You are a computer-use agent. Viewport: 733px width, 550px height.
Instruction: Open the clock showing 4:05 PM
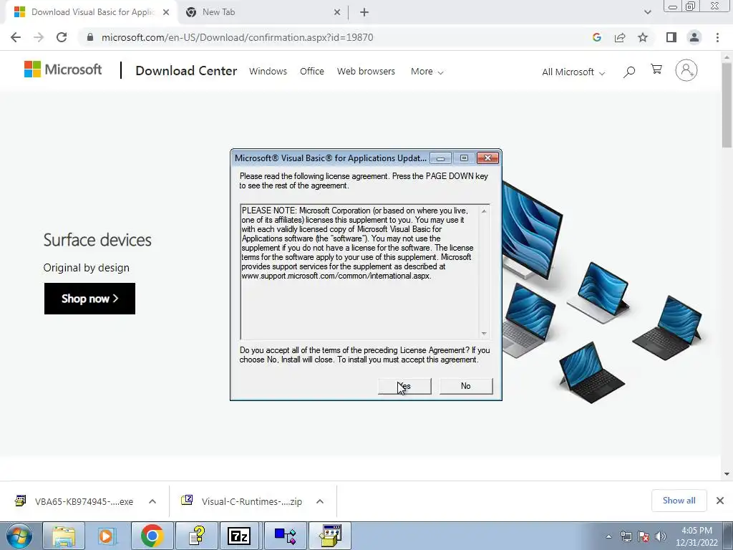pyautogui.click(x=696, y=536)
